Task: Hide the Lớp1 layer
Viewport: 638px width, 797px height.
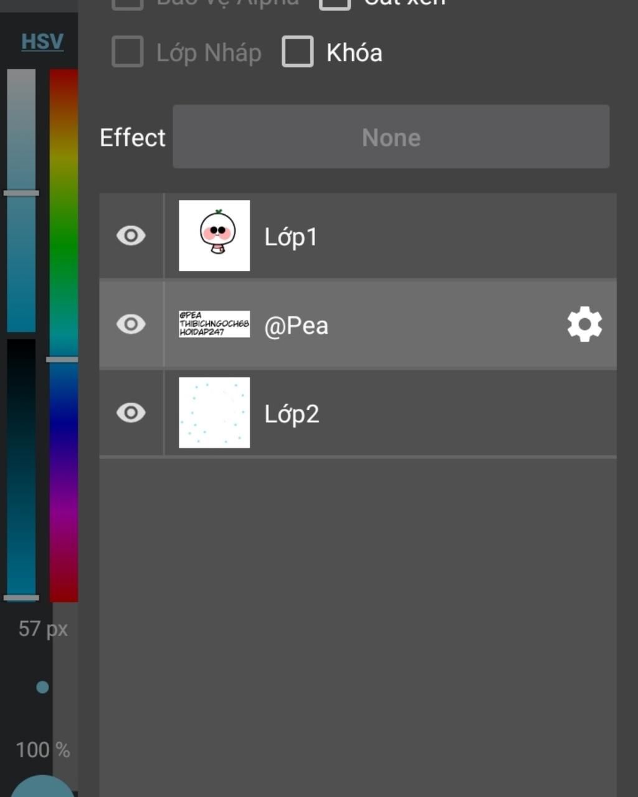Action: [131, 236]
